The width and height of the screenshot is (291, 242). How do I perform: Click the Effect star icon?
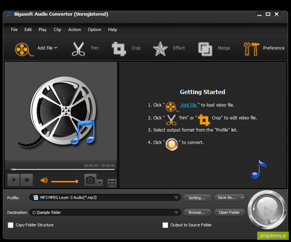160,49
